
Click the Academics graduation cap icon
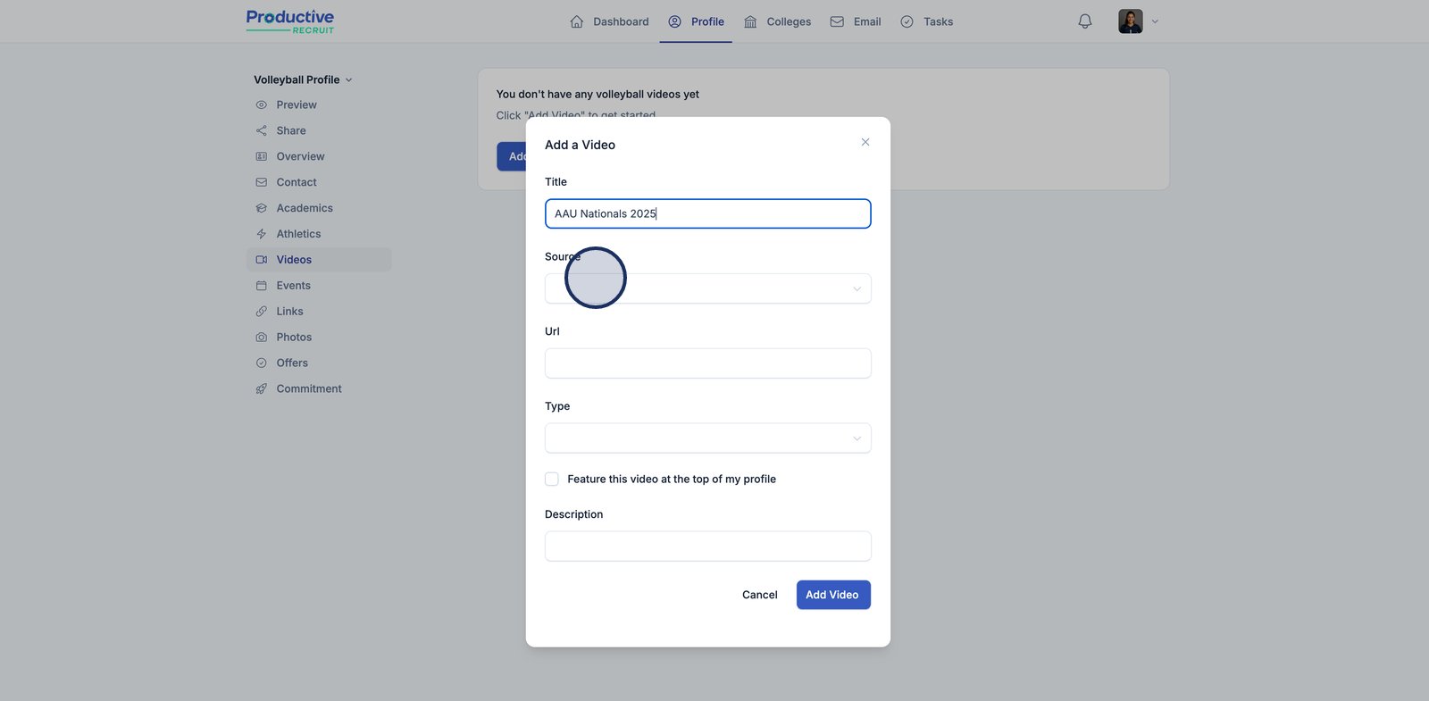coord(262,208)
